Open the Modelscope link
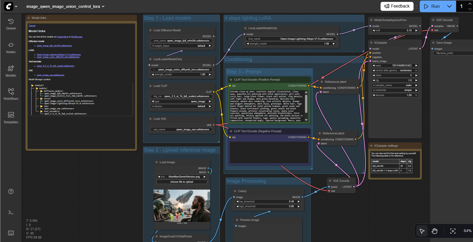473x242 pixels. click(77, 37)
